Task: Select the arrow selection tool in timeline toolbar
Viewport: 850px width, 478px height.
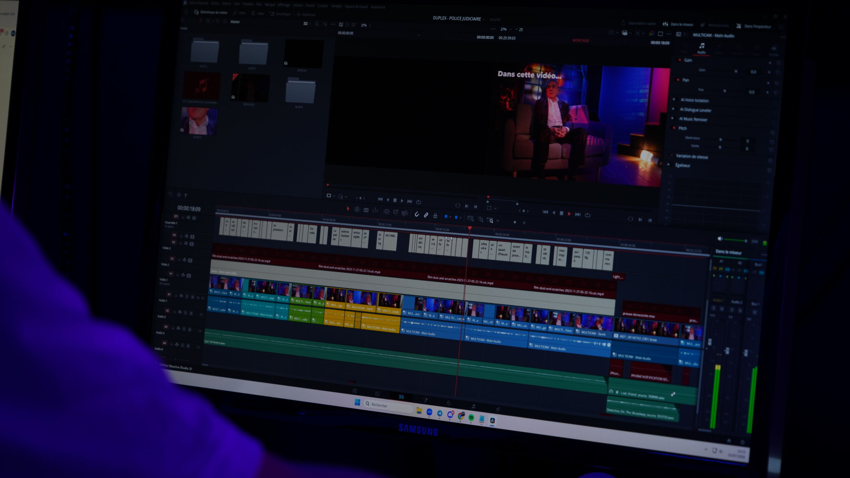Action: [x=348, y=209]
